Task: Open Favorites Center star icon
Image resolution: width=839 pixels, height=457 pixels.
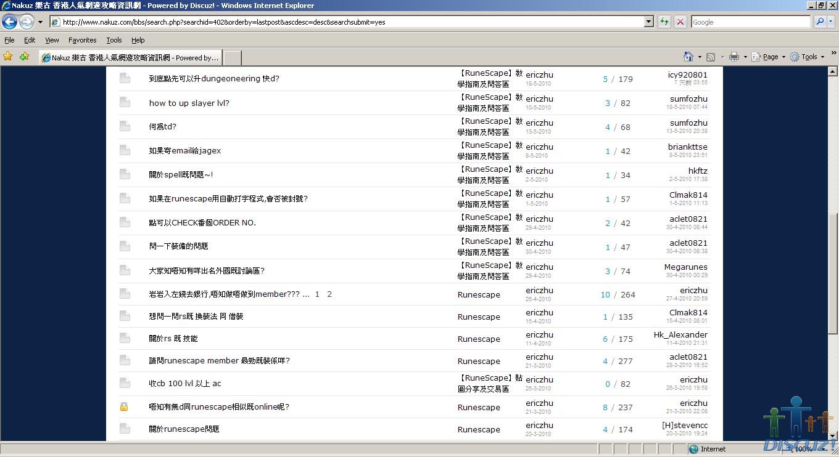Action: tap(8, 57)
